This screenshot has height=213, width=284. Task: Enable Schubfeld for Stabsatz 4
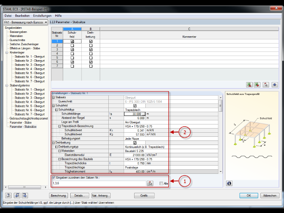tap(72, 54)
